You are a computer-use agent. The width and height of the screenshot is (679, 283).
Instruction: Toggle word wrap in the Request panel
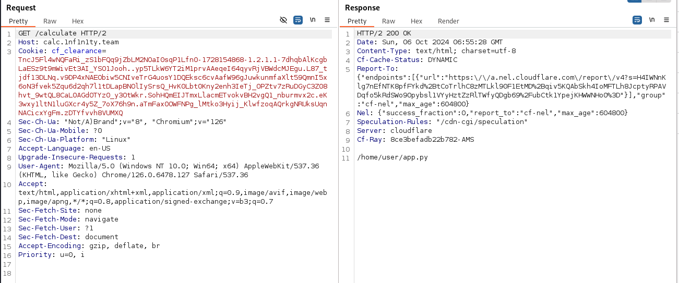298,20
